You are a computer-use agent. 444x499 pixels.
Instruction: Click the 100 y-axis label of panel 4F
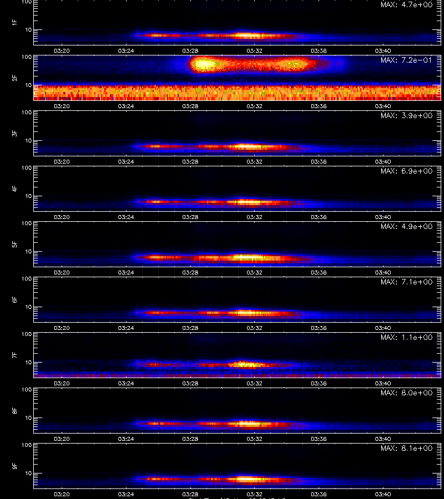coord(27,167)
